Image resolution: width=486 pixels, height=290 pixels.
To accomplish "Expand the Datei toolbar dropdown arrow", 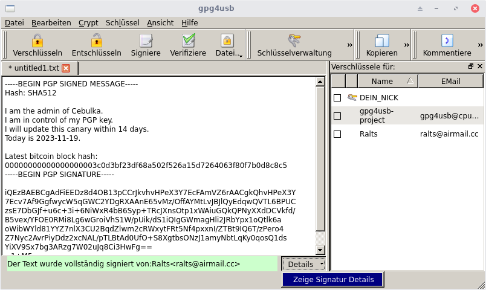I will [241, 56].
